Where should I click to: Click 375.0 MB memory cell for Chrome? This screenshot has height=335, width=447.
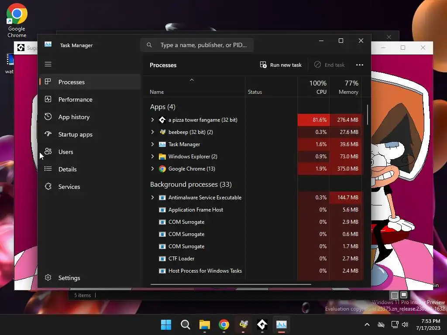pos(346,169)
